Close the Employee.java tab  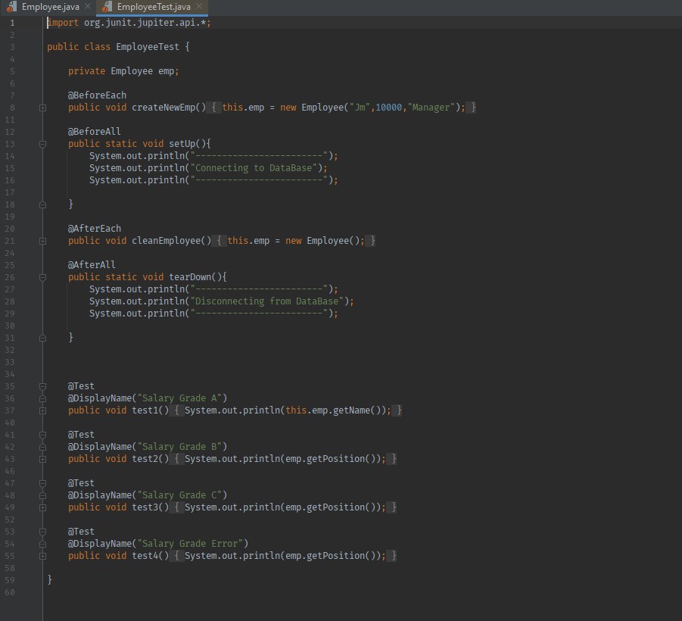pyautogui.click(x=88, y=7)
